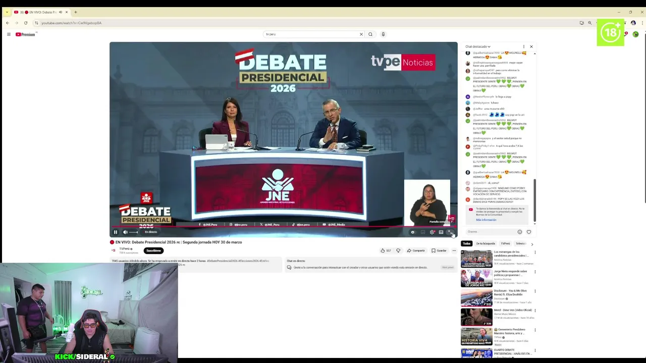The image size is (646, 363).
Task: Click the "Chat en directo" heading
Action: 296,261
